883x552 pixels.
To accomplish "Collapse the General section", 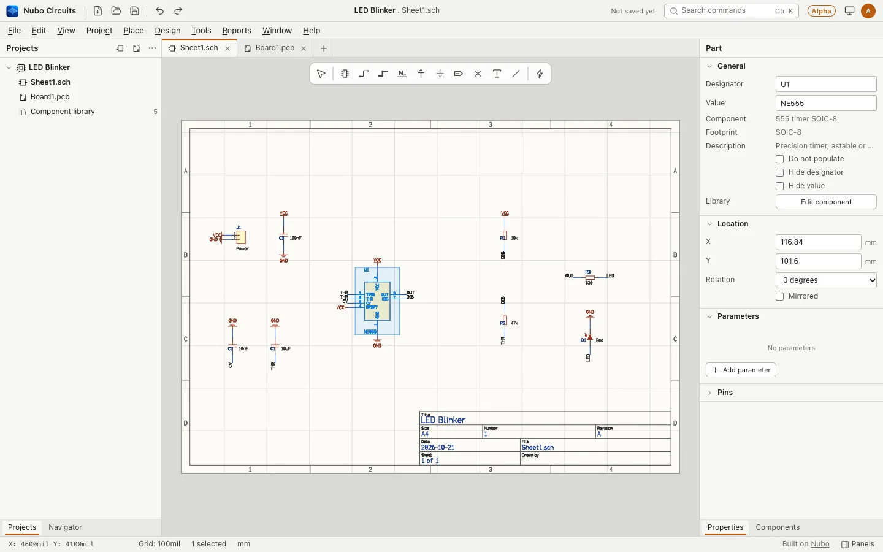I will click(x=709, y=66).
